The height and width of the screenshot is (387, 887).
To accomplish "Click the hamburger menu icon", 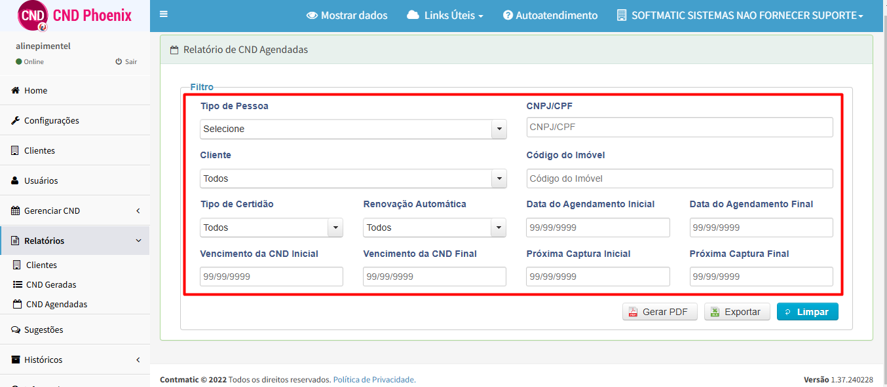I will [164, 14].
